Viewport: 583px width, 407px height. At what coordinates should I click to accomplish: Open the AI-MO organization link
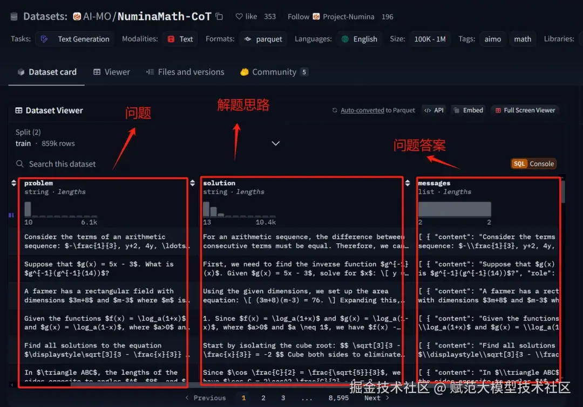coord(97,17)
